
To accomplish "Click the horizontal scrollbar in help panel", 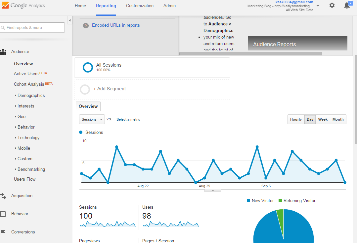I will point(250,54).
